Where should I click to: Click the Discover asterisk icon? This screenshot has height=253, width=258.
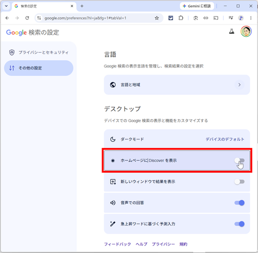coord(113,161)
